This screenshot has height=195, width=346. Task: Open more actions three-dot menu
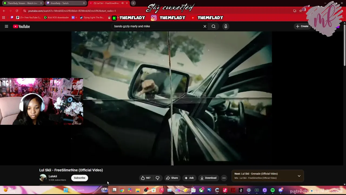[224, 178]
